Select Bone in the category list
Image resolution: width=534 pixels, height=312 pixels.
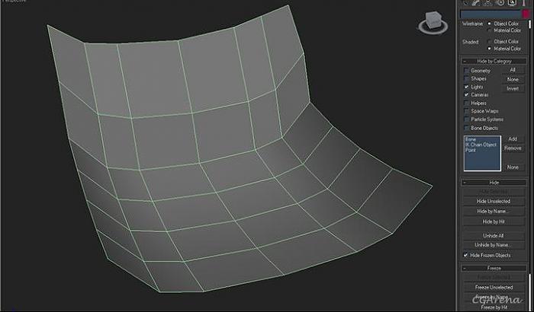pyautogui.click(x=471, y=139)
